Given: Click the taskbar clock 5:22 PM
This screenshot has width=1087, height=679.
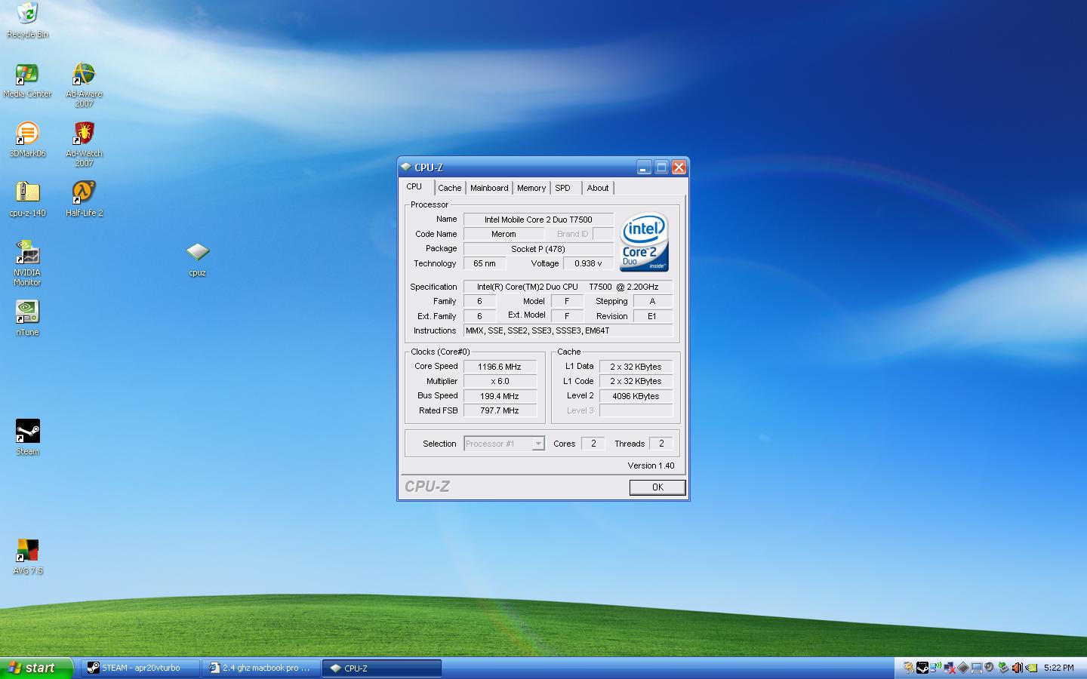Looking at the screenshot, I should pyautogui.click(x=1058, y=668).
